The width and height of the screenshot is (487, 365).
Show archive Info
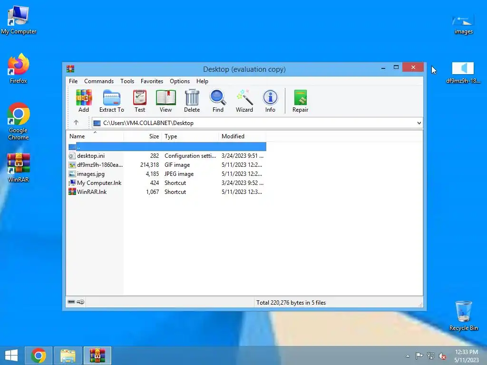(x=270, y=101)
